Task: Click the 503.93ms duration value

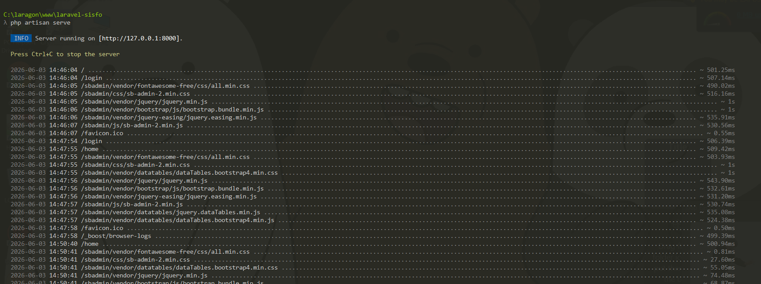Action: pyautogui.click(x=721, y=157)
